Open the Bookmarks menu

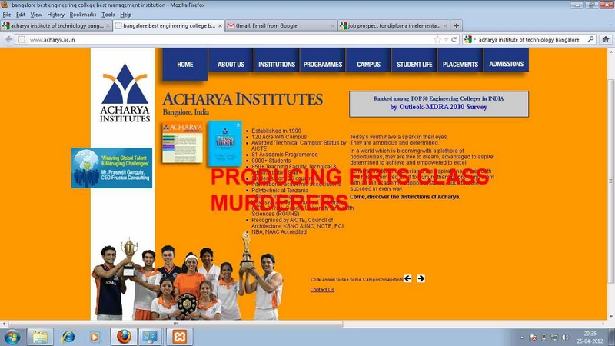click(83, 15)
